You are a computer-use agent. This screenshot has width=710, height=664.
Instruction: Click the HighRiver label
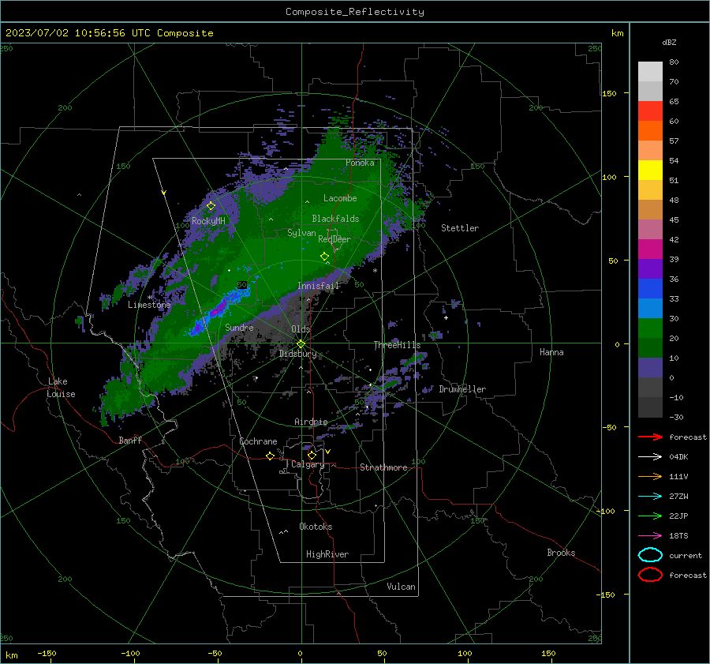[x=327, y=554]
